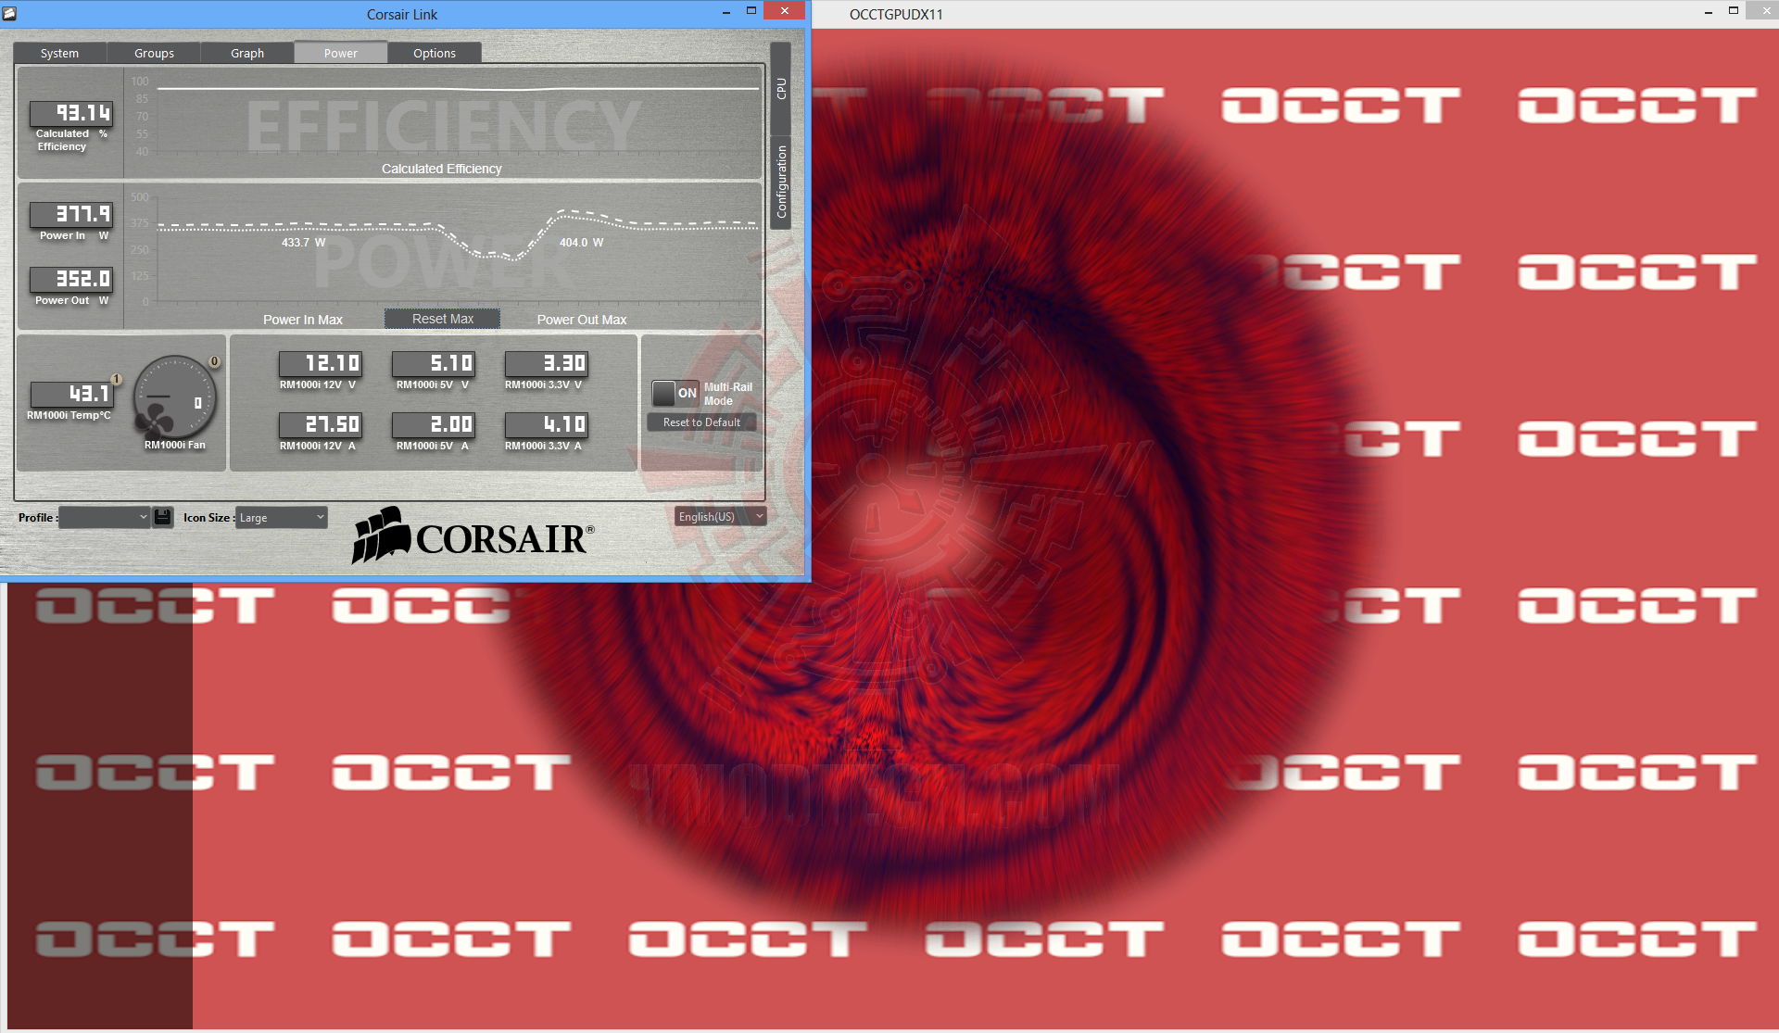Click the Corsair sails logo
This screenshot has height=1033, width=1779.
click(380, 535)
